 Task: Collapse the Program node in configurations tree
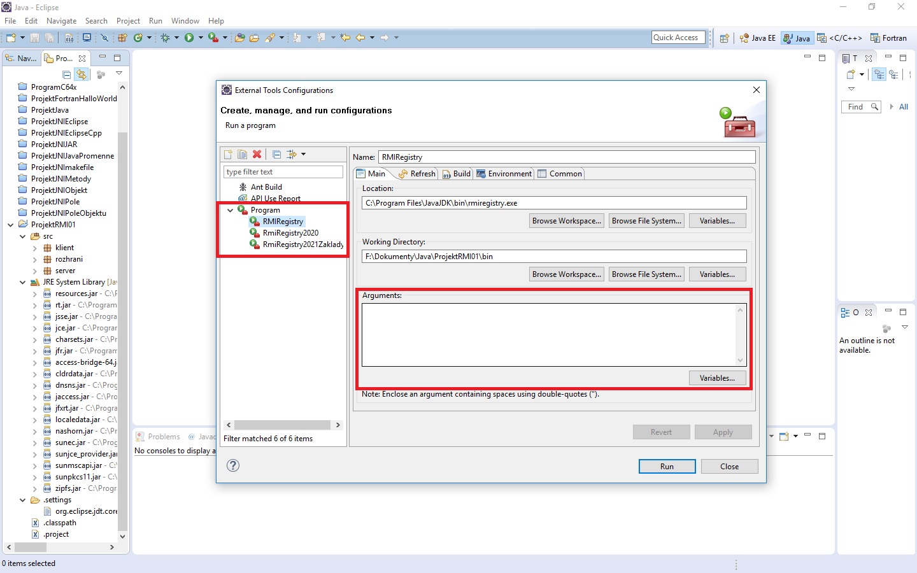230,210
